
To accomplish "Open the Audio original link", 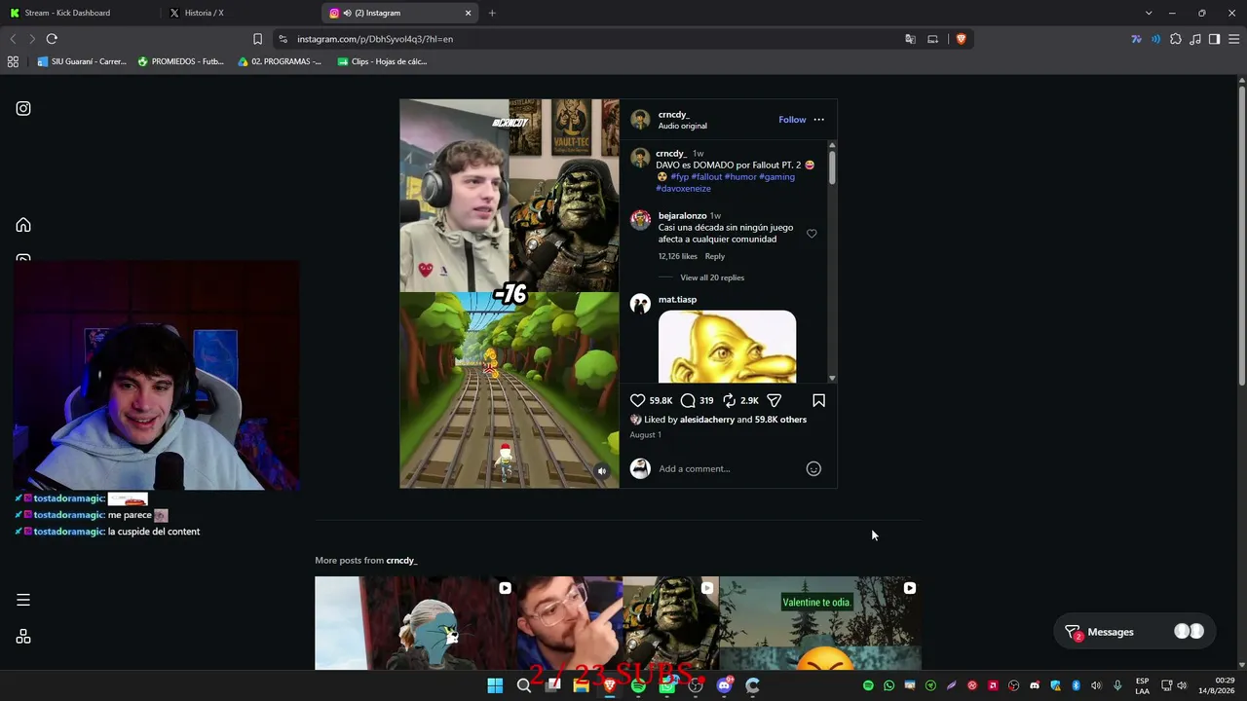I will [x=682, y=126].
